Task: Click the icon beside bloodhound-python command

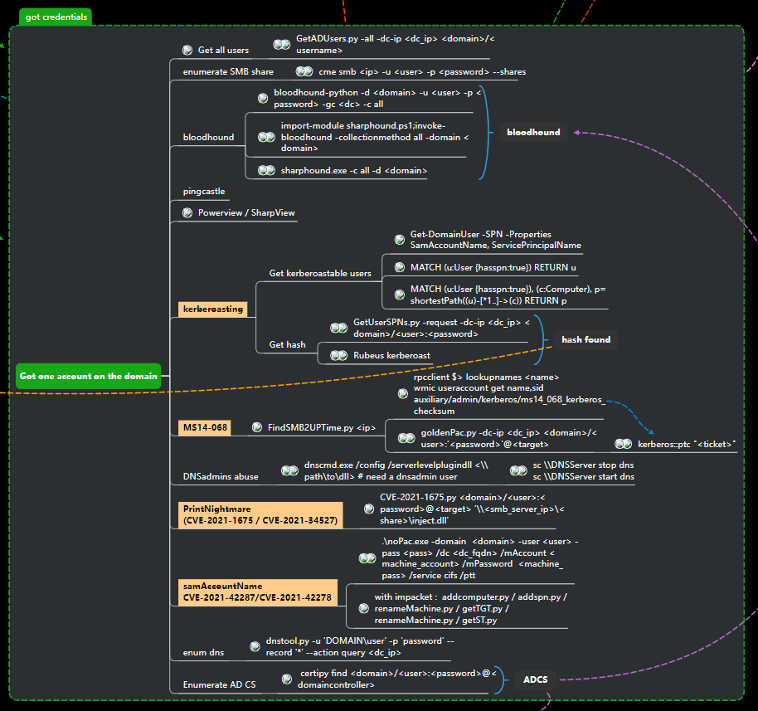Action: click(263, 98)
